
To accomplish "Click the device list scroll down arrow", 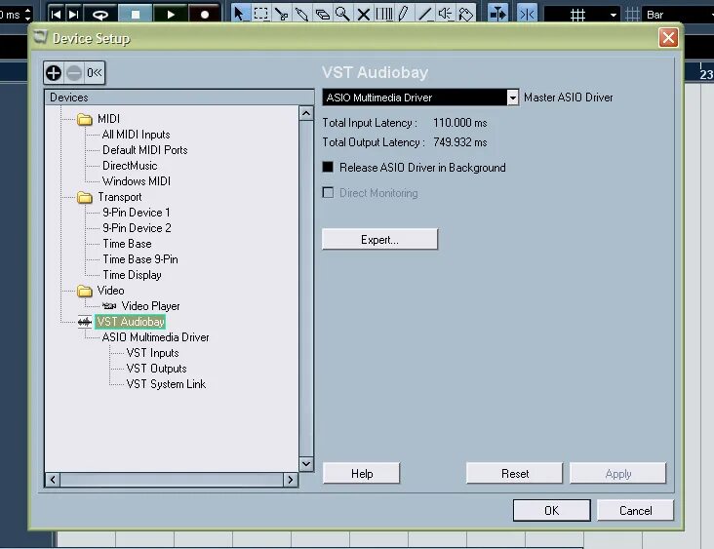I will point(306,464).
